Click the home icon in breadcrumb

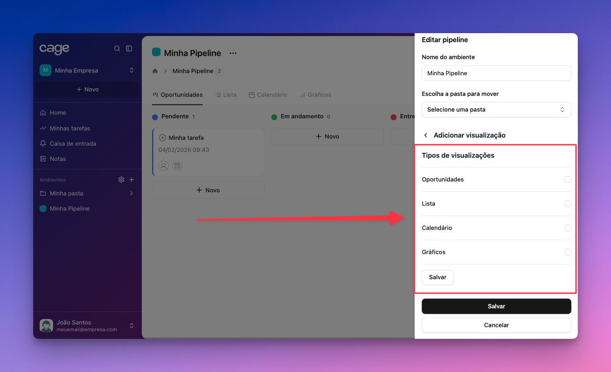point(155,71)
